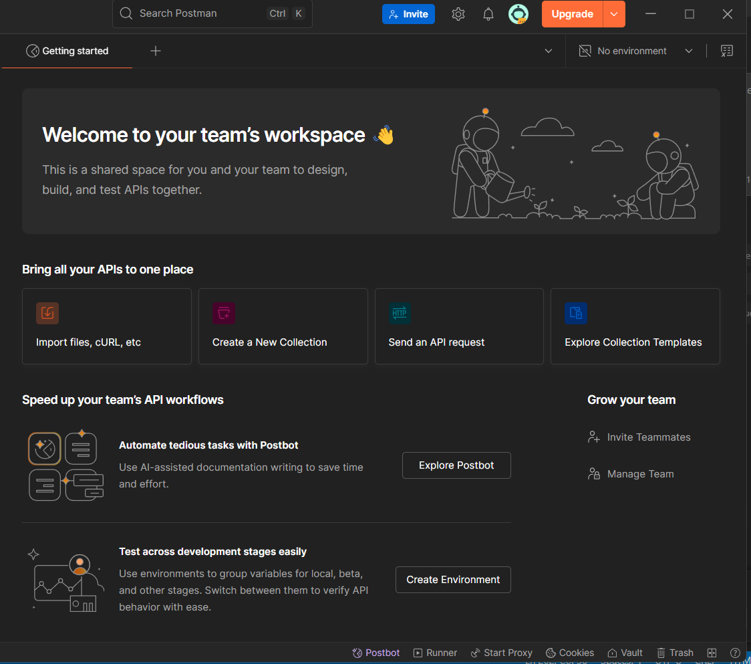Image resolution: width=751 pixels, height=664 pixels.
Task: Click Start Proxy in status bar
Action: point(501,653)
